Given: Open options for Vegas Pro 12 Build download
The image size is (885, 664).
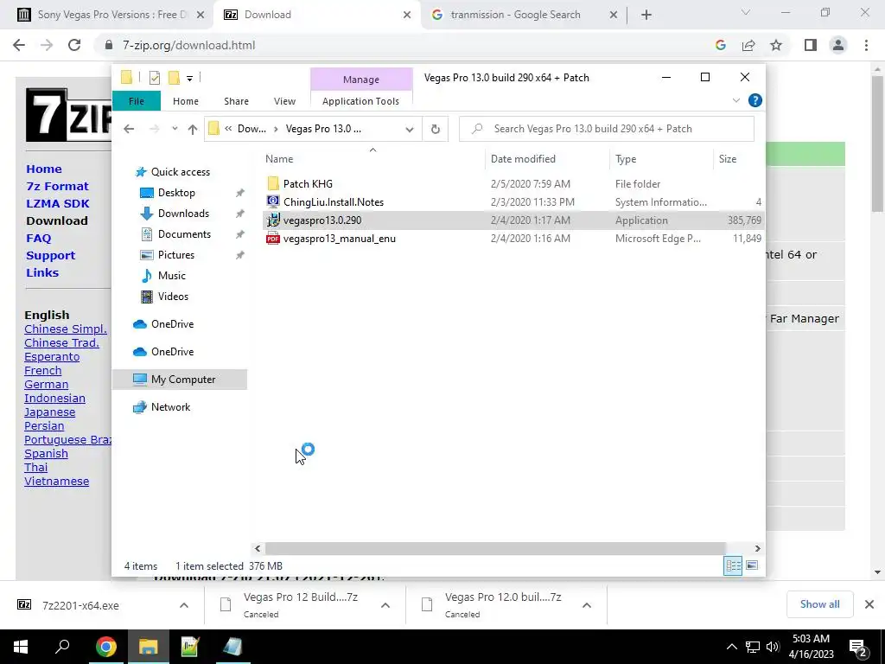Looking at the screenshot, I should [385, 604].
